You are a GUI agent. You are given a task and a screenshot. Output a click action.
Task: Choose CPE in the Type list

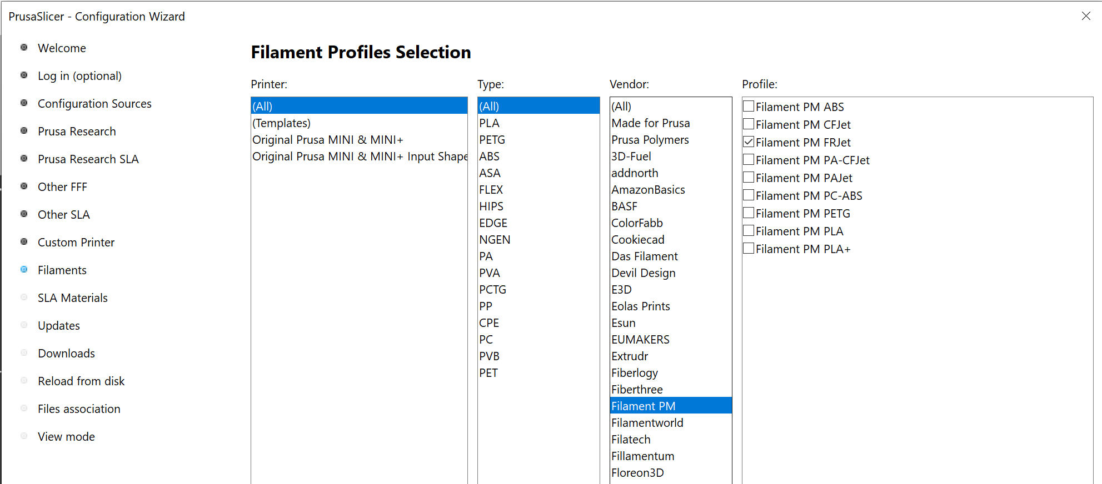pyautogui.click(x=538, y=322)
